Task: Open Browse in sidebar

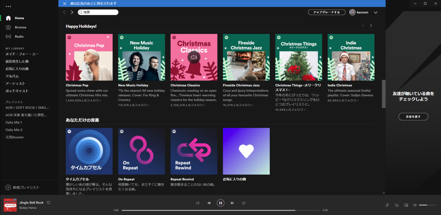Action: click(x=21, y=27)
